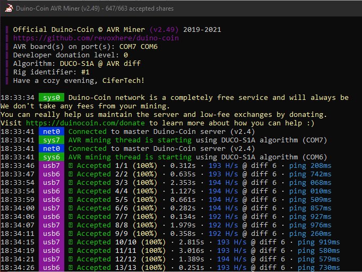Click "194 H/s" on the 18:34:21 row
Viewport: 362px width, 272px height.
tap(232, 259)
